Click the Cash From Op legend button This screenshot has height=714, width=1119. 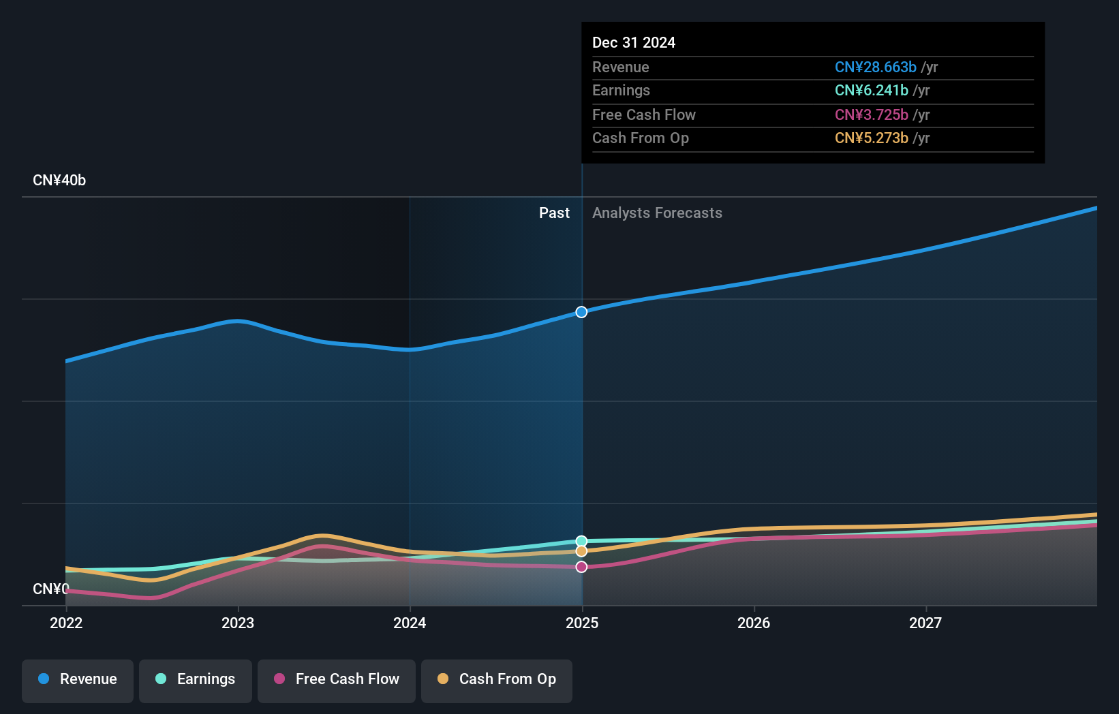point(496,679)
